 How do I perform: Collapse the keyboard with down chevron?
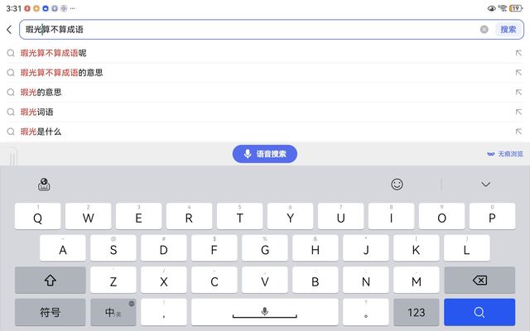coord(486,185)
